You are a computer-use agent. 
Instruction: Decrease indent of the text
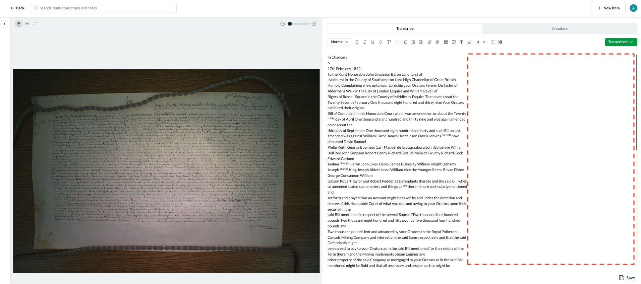click(x=421, y=42)
